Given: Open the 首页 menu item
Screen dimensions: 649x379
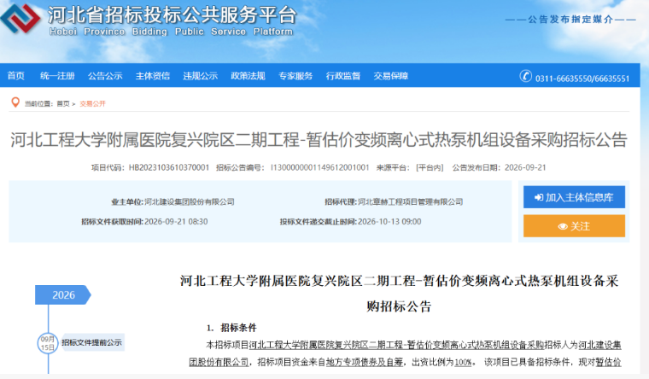Looking at the screenshot, I should [x=15, y=76].
